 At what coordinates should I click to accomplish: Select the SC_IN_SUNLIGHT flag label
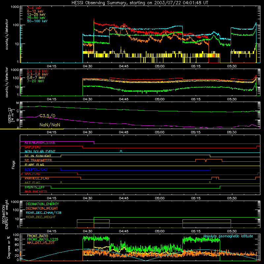pos(38,156)
